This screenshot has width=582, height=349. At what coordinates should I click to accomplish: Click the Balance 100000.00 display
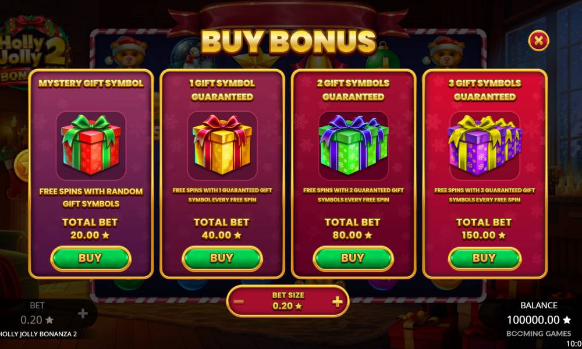pyautogui.click(x=538, y=320)
